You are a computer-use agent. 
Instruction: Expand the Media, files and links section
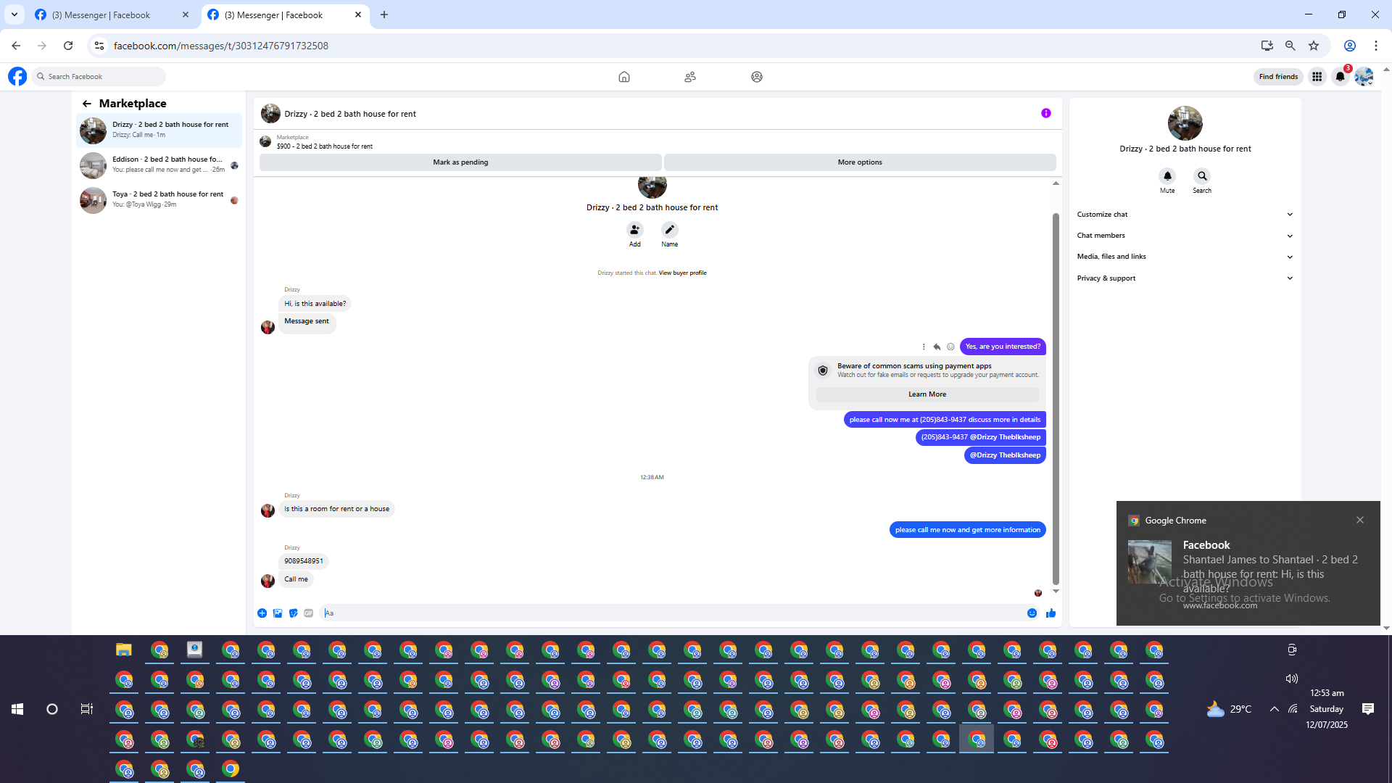click(x=1185, y=257)
